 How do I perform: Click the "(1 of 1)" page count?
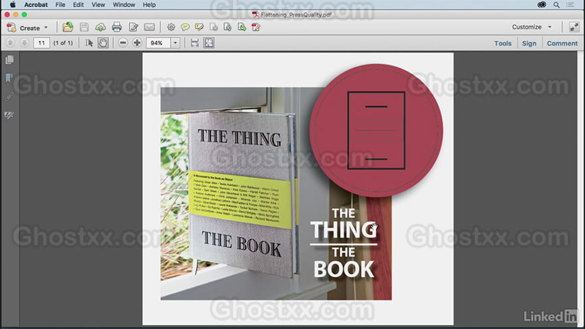(63, 43)
